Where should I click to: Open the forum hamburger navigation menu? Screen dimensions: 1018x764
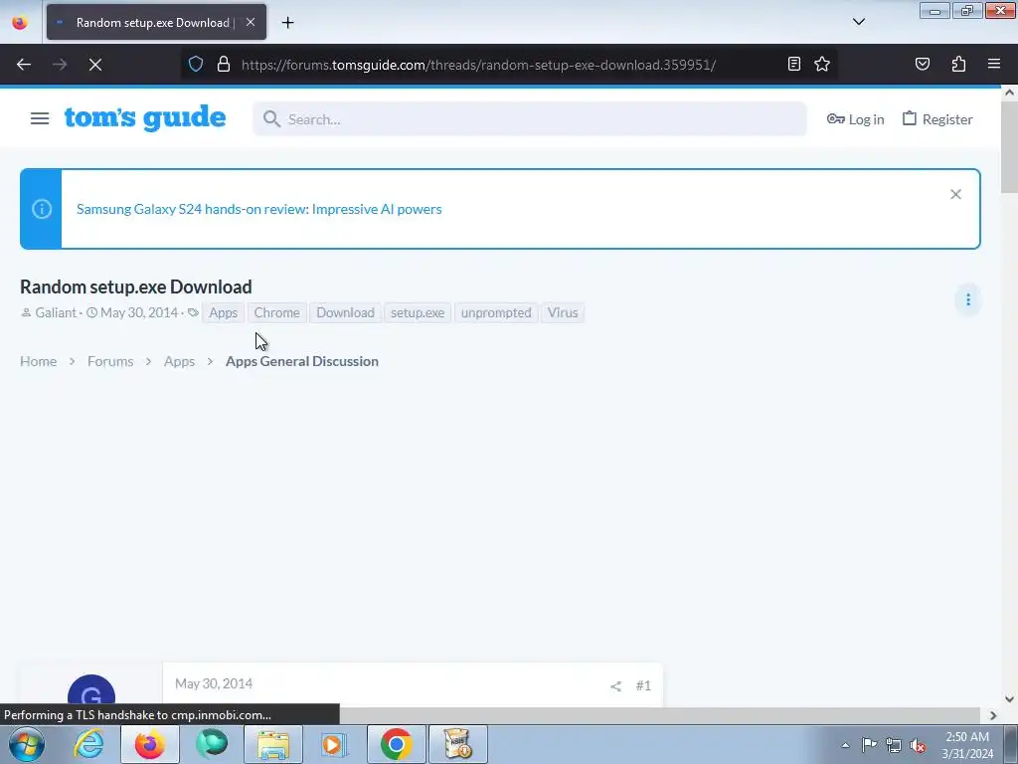click(x=40, y=118)
